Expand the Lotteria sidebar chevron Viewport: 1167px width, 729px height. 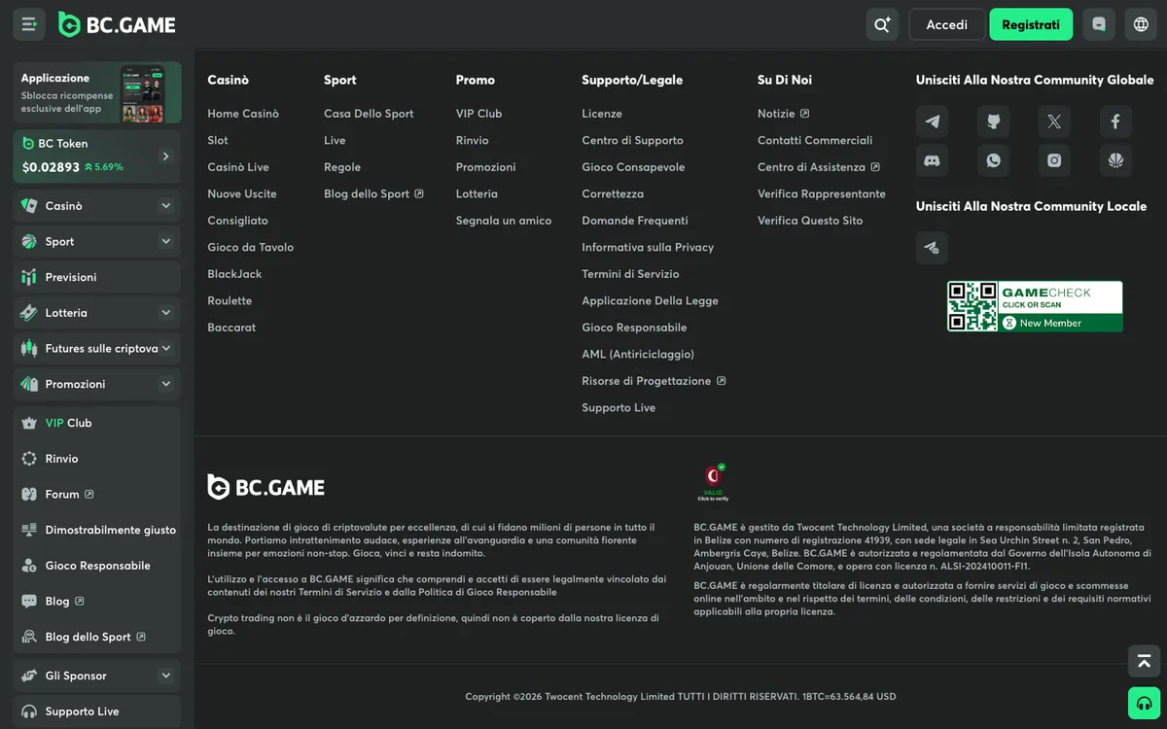(165, 313)
